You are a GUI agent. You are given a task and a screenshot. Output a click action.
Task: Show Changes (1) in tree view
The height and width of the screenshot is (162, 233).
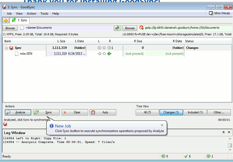[171, 112]
